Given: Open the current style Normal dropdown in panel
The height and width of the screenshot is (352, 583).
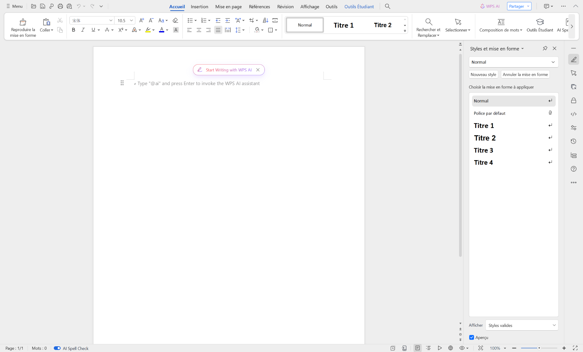Looking at the screenshot, I should 553,62.
